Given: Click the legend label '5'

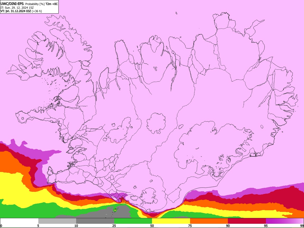Looking at the screenshot, I should [x=38, y=226].
